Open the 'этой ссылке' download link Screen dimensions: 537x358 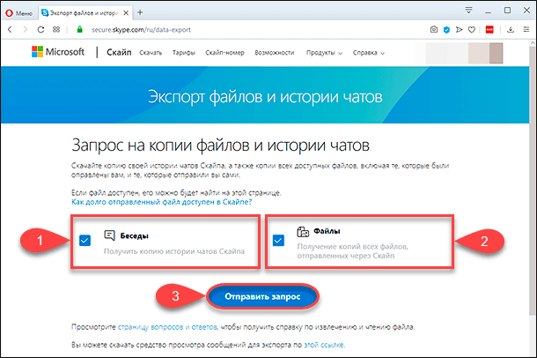324,345
